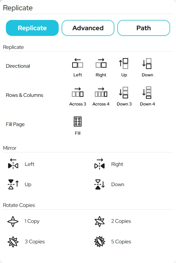This screenshot has height=263, width=176.
Task: Click the Fill Page icon
Action: [x=78, y=122]
